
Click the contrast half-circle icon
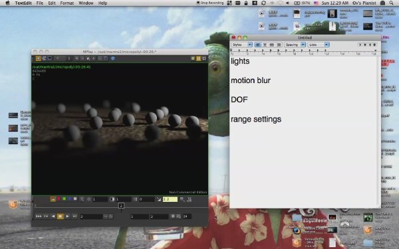[112, 199]
